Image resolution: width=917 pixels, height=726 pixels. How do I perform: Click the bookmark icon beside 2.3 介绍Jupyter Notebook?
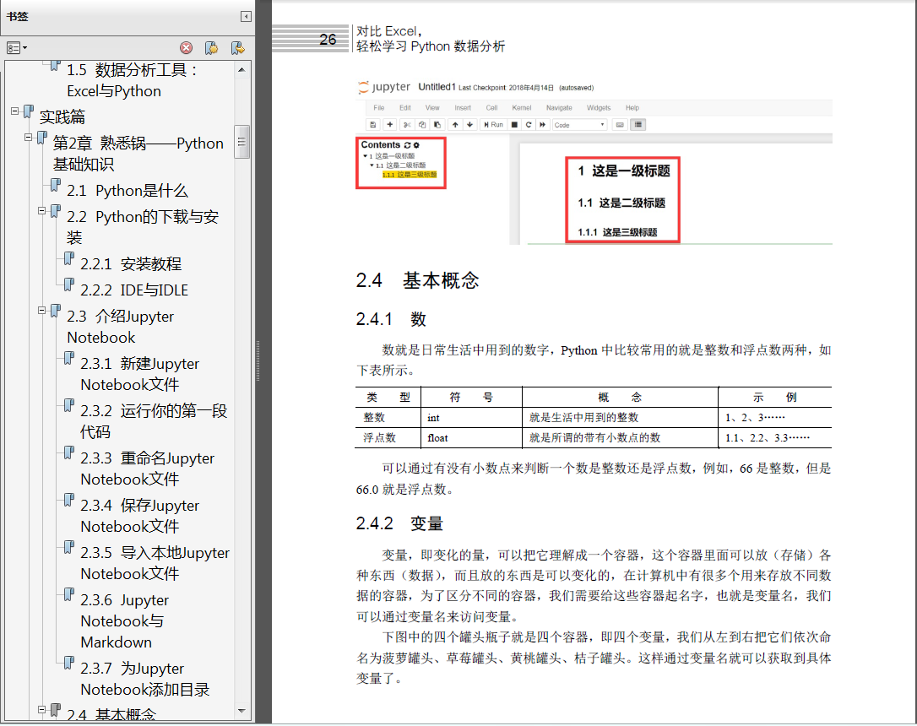tap(56, 312)
